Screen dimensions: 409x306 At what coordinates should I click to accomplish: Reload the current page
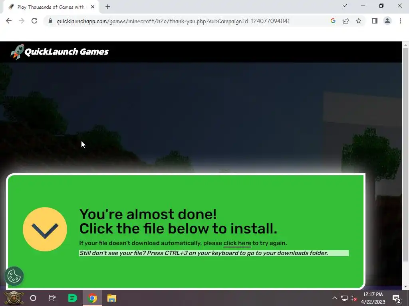(x=34, y=21)
